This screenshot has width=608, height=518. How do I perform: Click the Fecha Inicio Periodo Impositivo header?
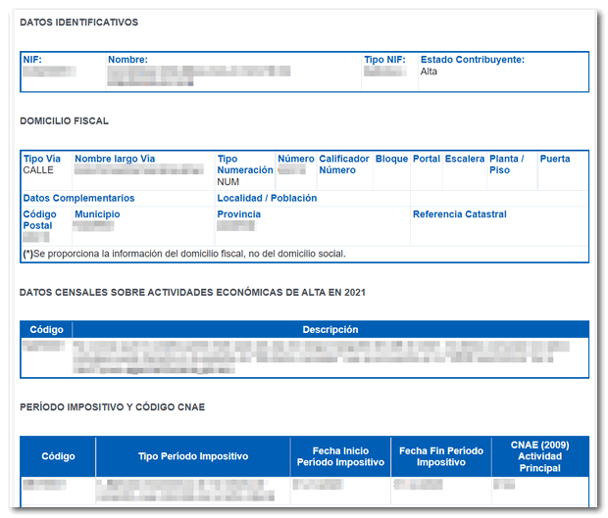pos(340,456)
